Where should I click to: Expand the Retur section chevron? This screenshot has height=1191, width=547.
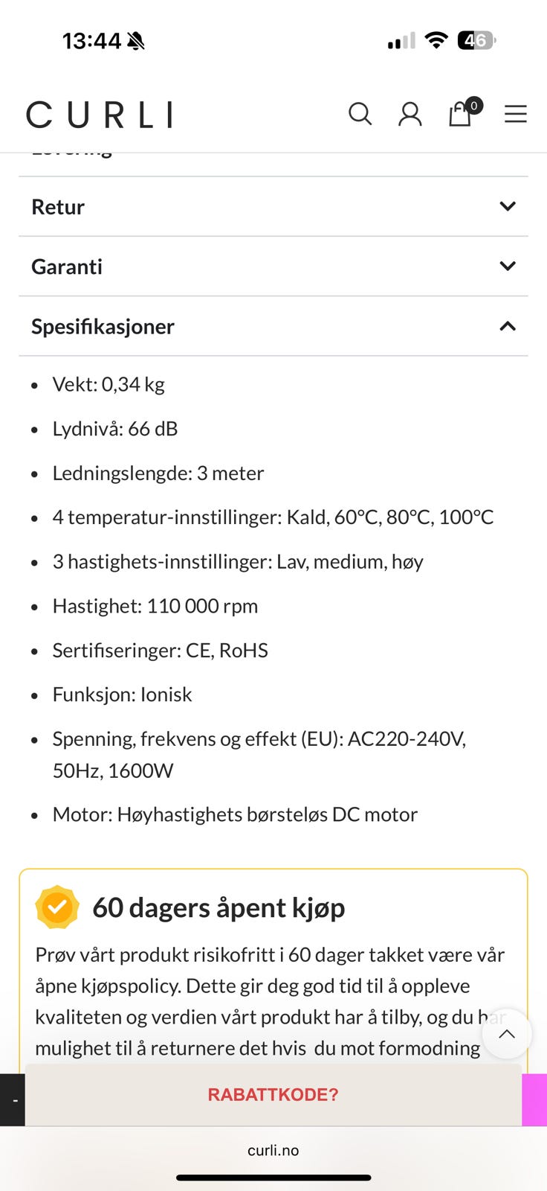click(508, 206)
